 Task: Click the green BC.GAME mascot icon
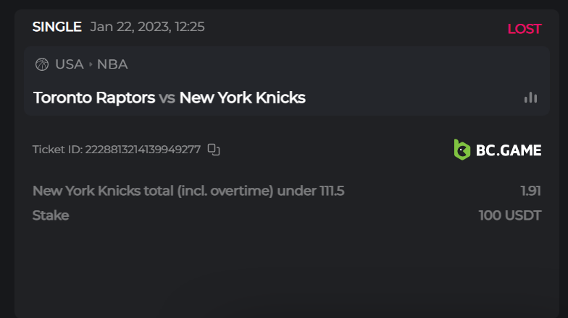tap(461, 150)
